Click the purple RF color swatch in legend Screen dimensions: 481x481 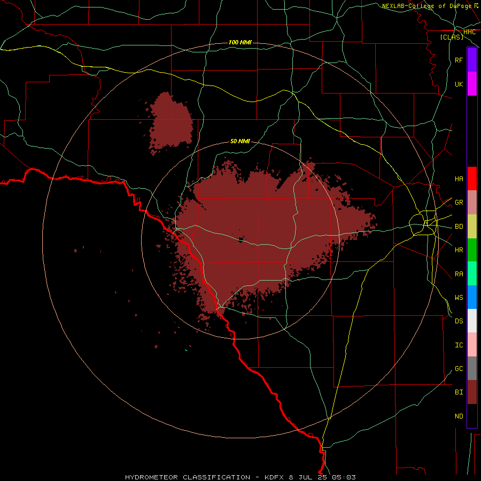(472, 60)
